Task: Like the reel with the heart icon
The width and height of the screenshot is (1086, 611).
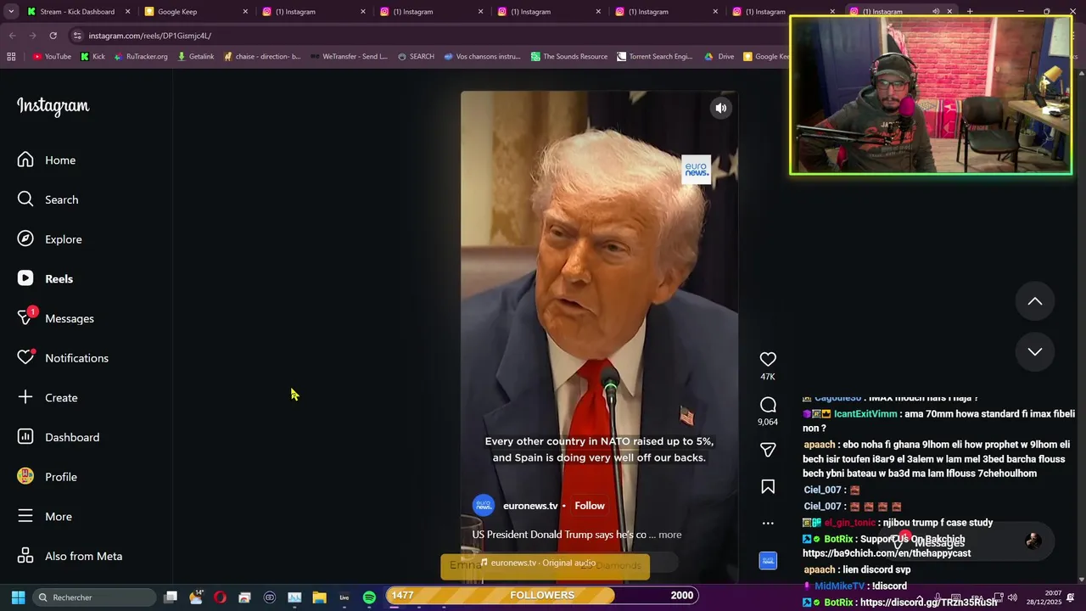Action: tap(768, 359)
